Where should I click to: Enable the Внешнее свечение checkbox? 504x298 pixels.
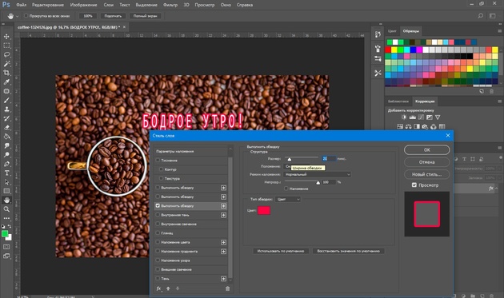pos(158,269)
